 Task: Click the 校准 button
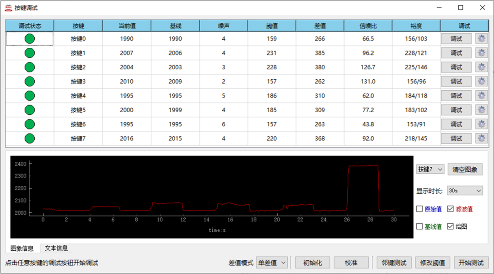coord(351,263)
